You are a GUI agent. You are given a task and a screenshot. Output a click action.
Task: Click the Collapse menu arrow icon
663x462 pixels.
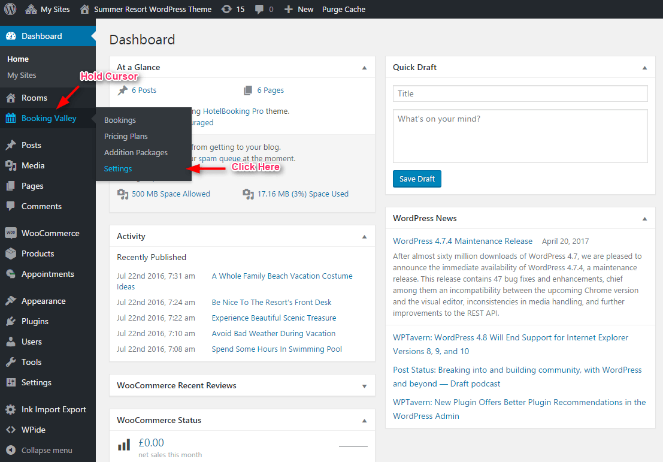click(x=11, y=450)
